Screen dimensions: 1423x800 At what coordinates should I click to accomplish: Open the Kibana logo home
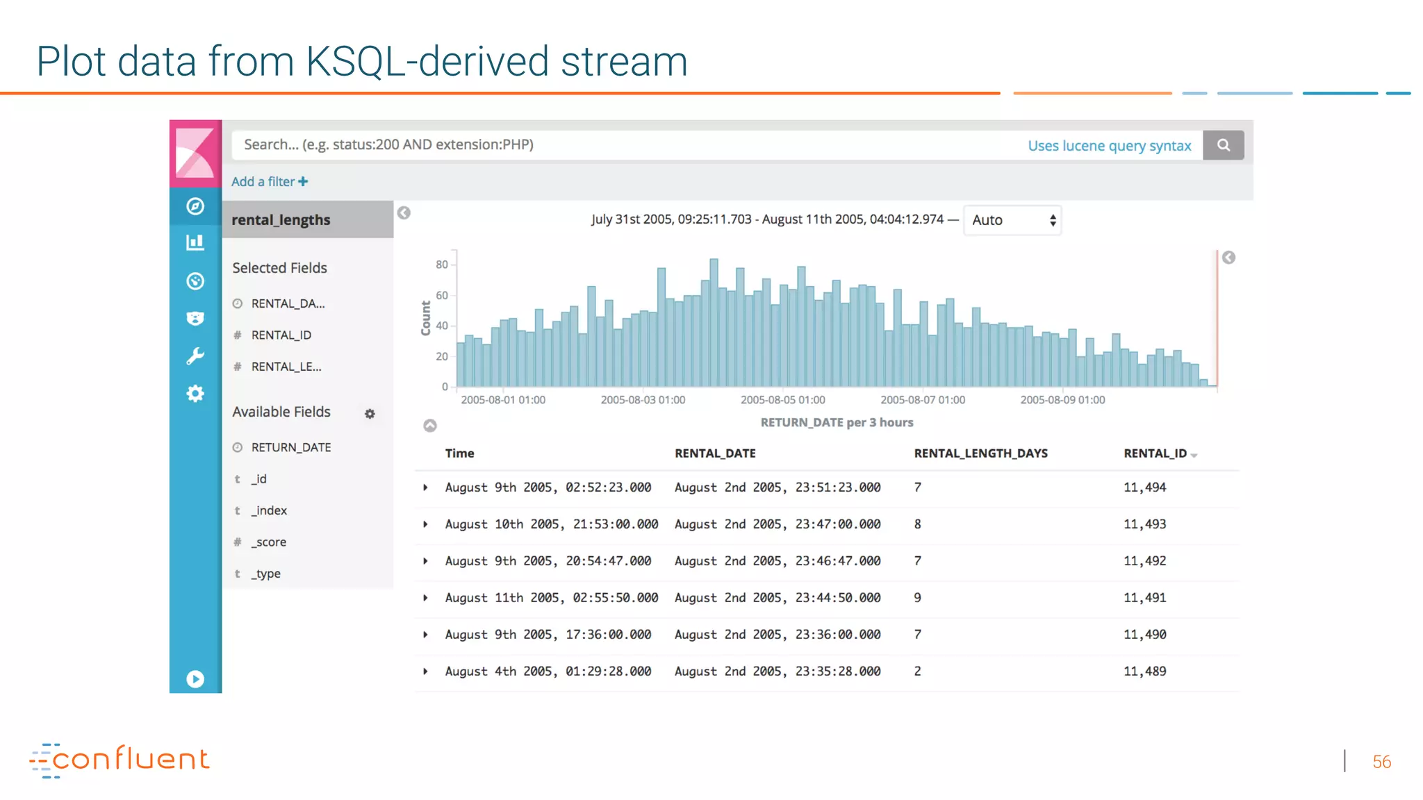[195, 153]
